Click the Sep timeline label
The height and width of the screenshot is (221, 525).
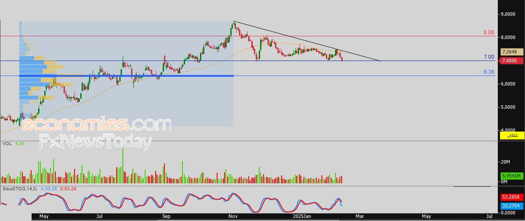point(166,217)
